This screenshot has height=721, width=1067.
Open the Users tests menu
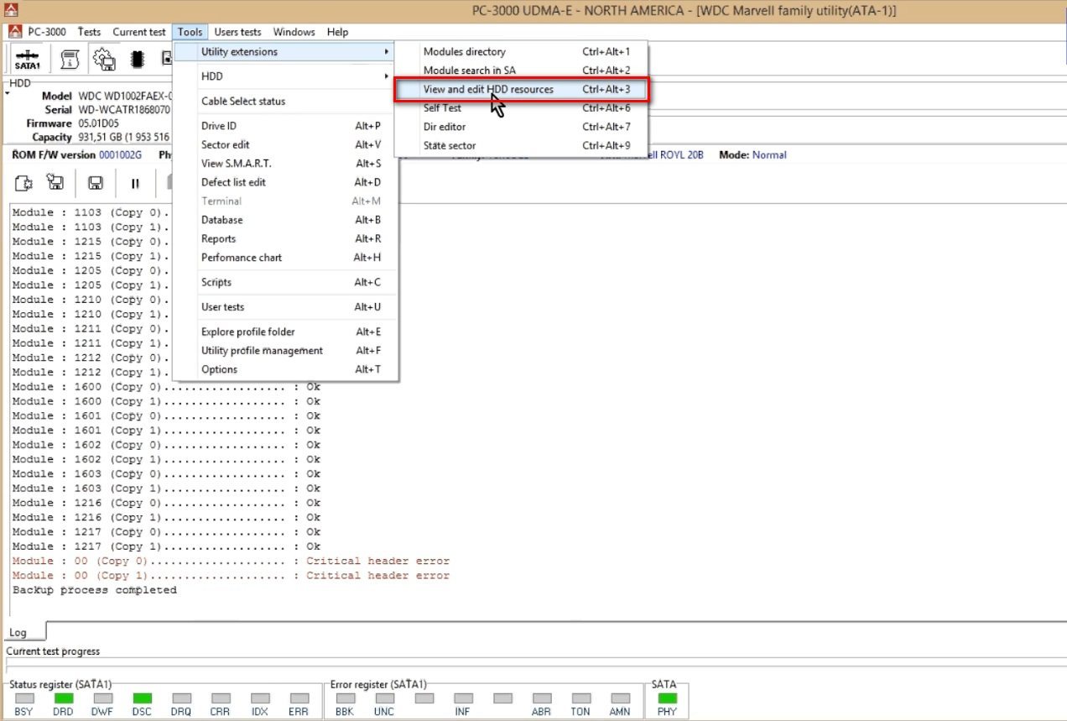[238, 32]
